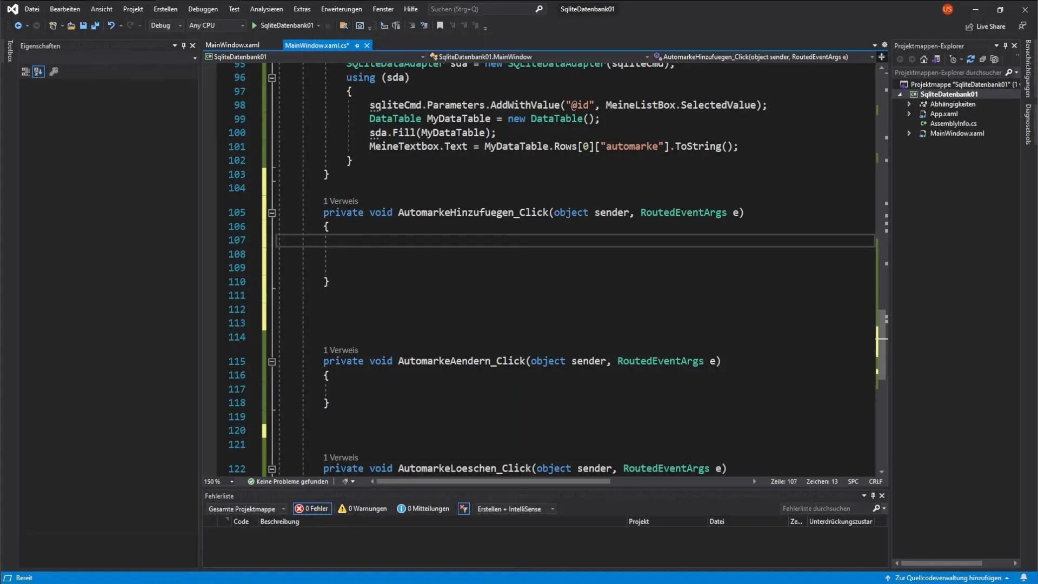
Task: Click the undo arrow icon
Action: pyautogui.click(x=111, y=25)
